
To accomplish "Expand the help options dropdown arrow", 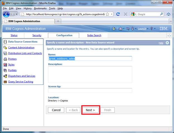I will coord(155,29).
